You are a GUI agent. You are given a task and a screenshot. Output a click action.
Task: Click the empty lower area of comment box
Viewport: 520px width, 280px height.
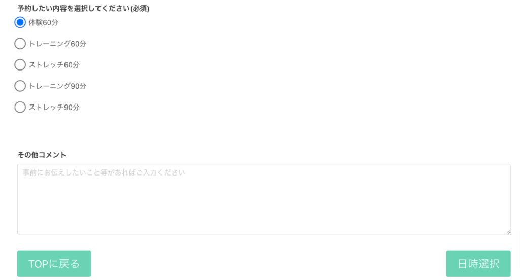click(264, 212)
